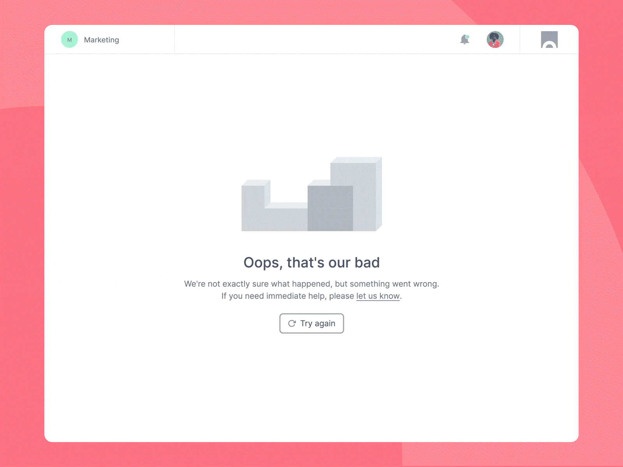This screenshot has height=467, width=623.
Task: Switch workspaces using the Marketing header entry
Action: click(x=102, y=39)
